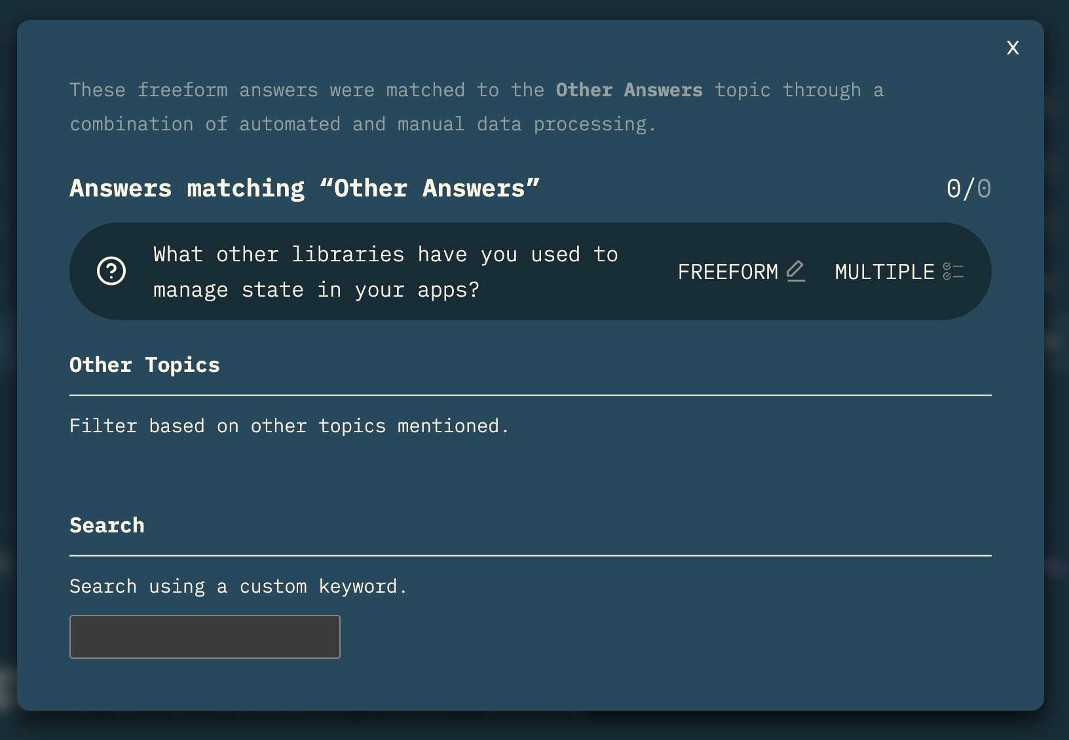
Task: Click the 0/0 answer counter
Action: pos(968,189)
